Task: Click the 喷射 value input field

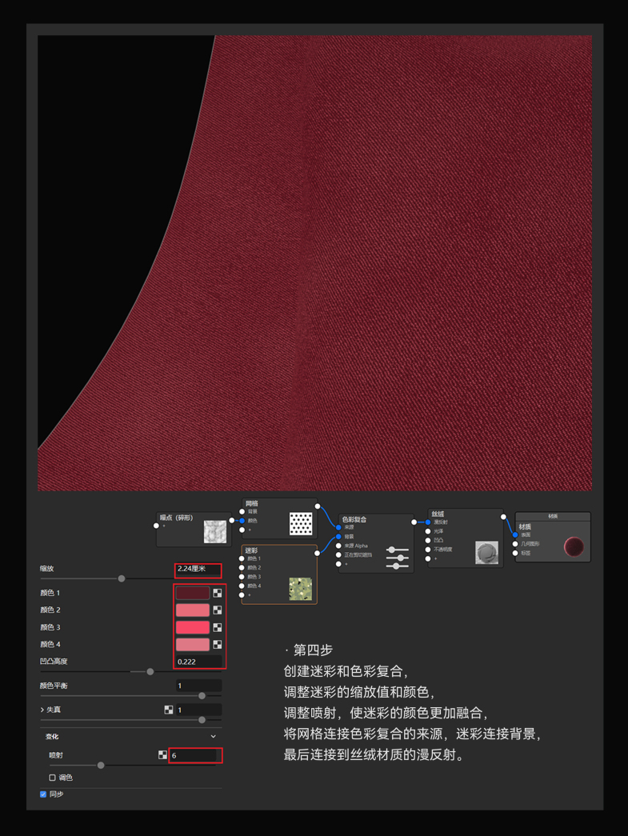Action: coord(194,755)
